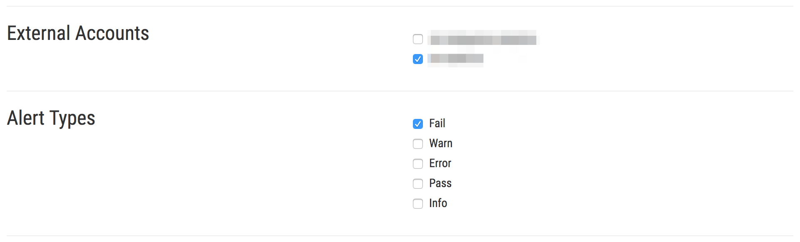The image size is (800, 242).
Task: Check the first external account checkbox
Action: pyautogui.click(x=418, y=39)
